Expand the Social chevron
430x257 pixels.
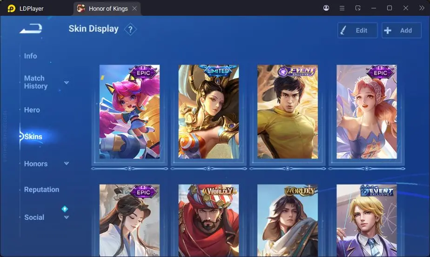tap(67, 217)
